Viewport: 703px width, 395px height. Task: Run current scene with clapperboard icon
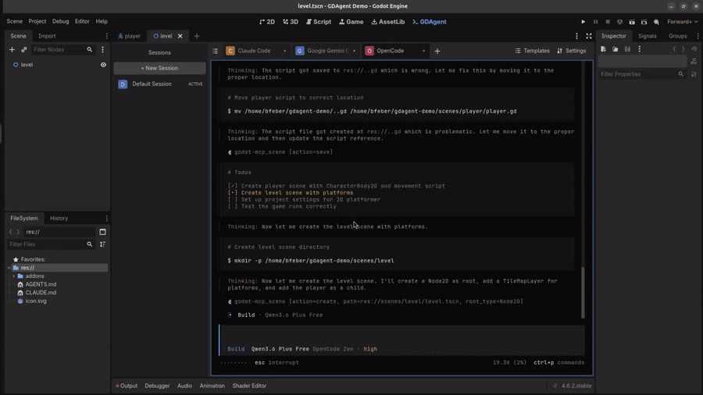click(632, 22)
